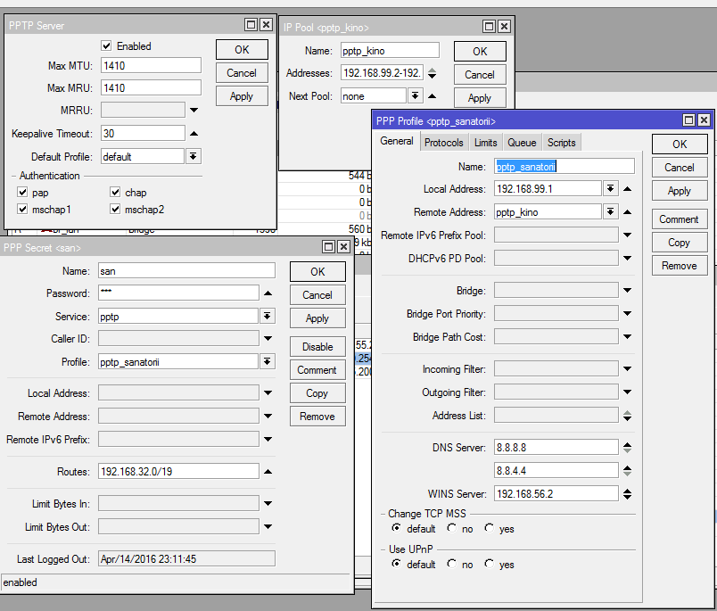The width and height of the screenshot is (717, 611).
Task: Select yes for Change TCP MSS
Action: point(490,528)
